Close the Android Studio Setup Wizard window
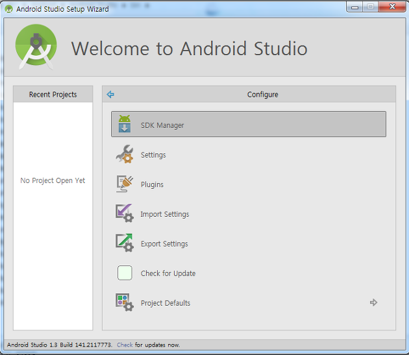 pos(392,6)
